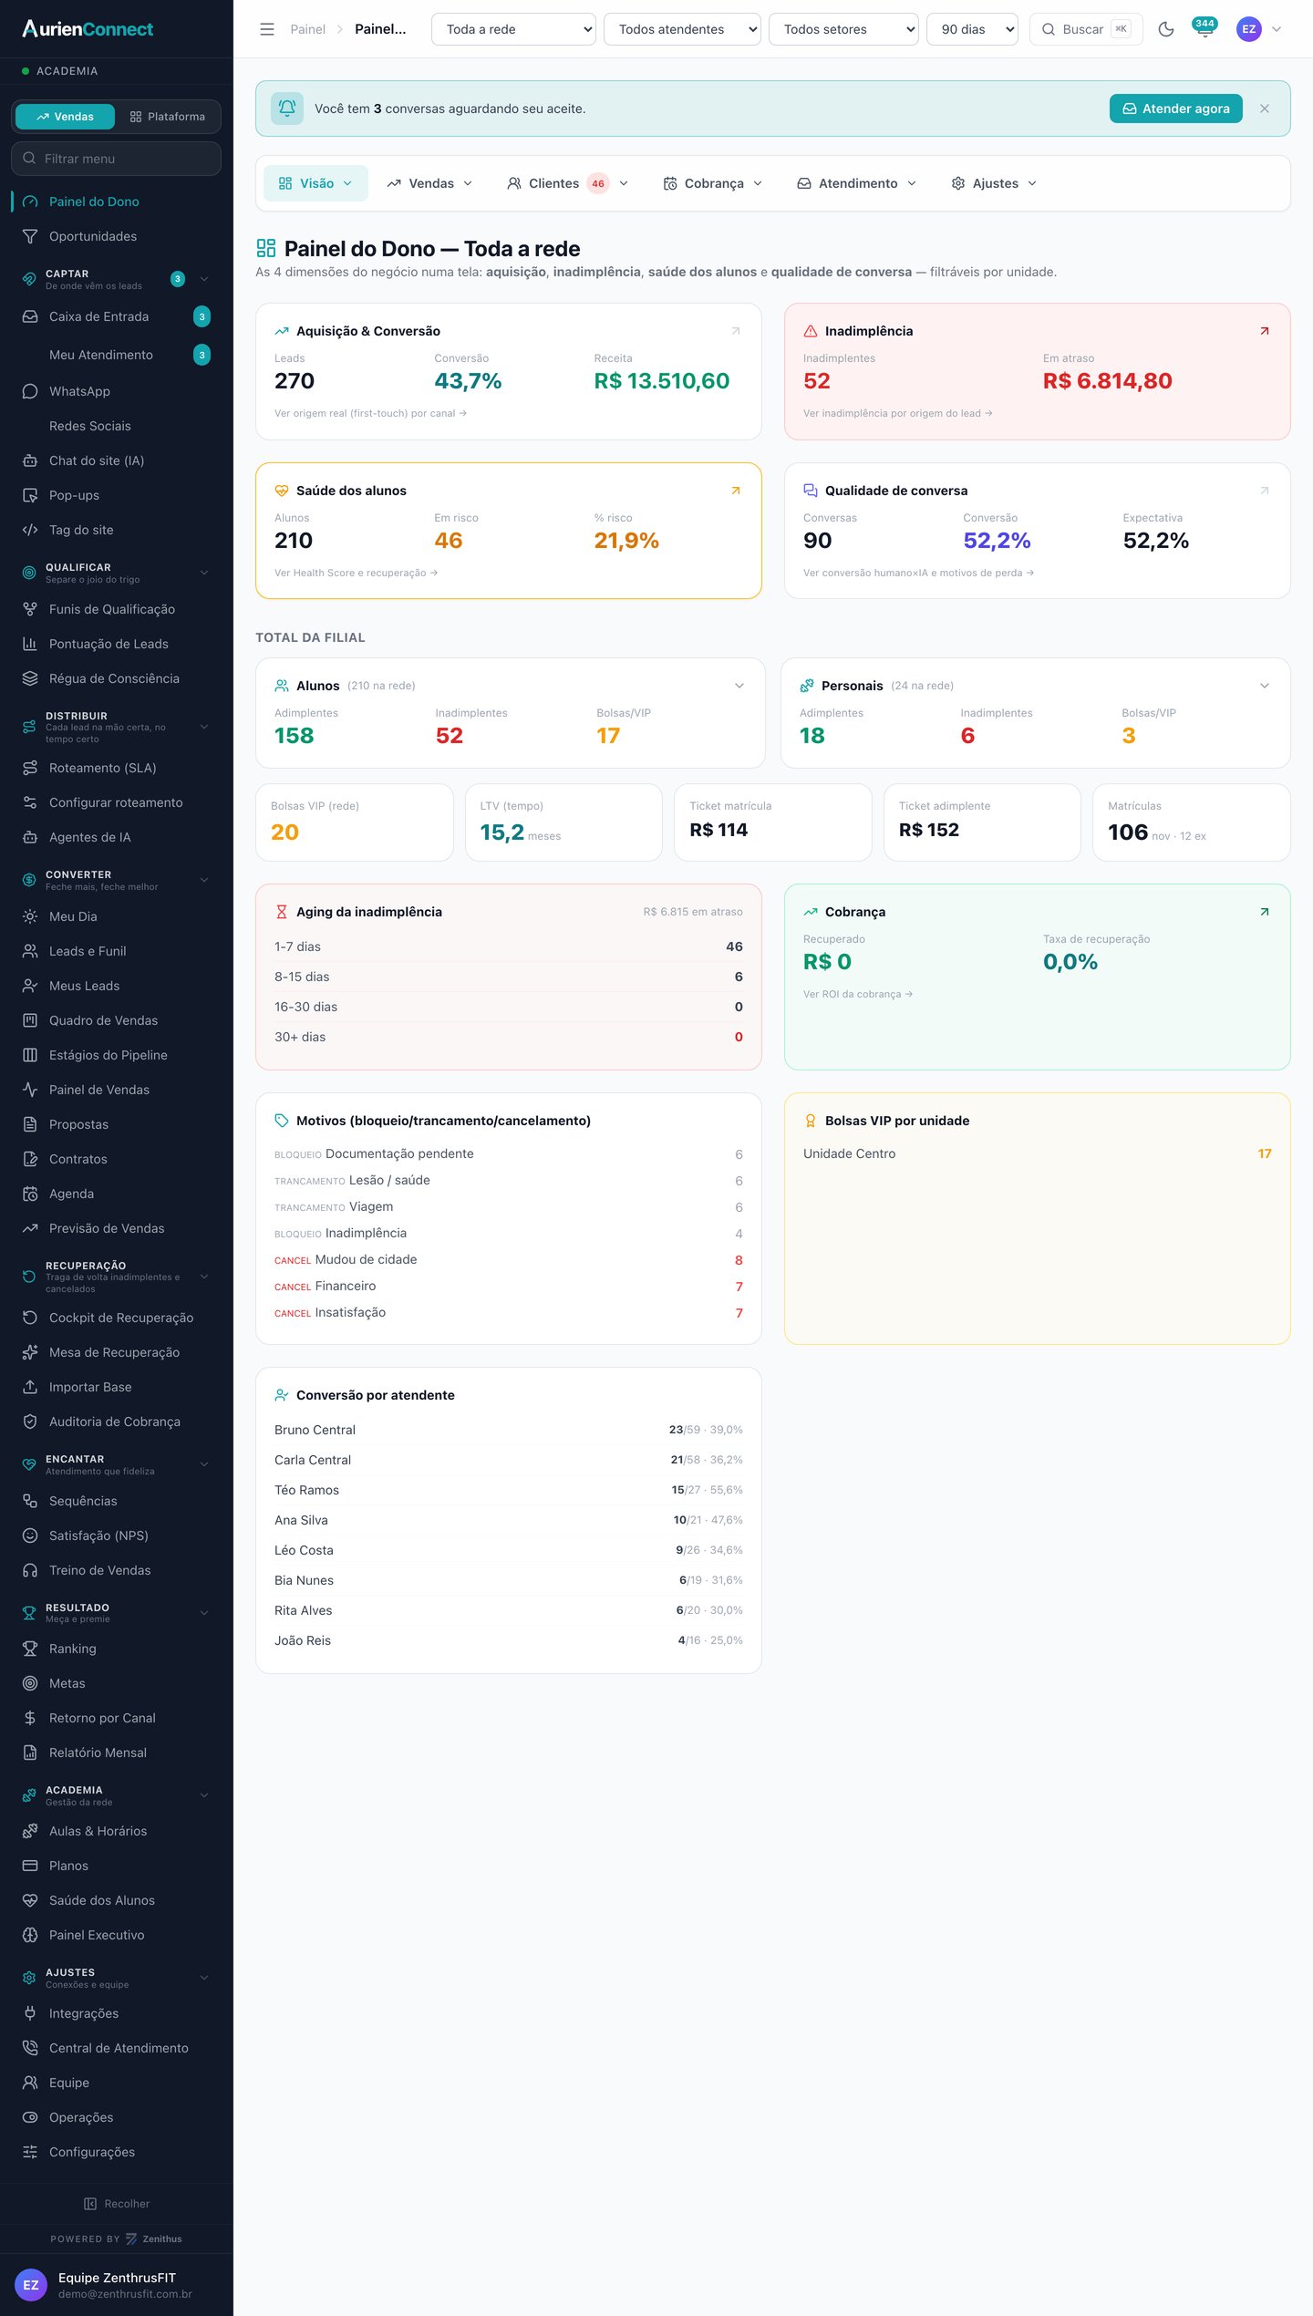Open notifications icon with 344 badge
Viewport: 1313px width, 2316px height.
click(1204, 28)
